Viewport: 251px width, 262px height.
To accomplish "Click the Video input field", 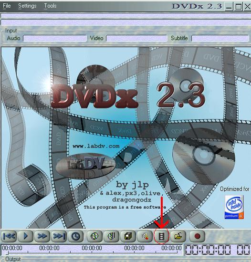I will pyautogui.click(x=136, y=39).
